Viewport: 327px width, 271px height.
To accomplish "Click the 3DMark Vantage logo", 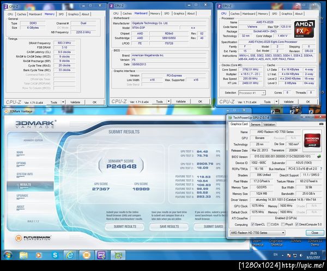I will [35, 124].
